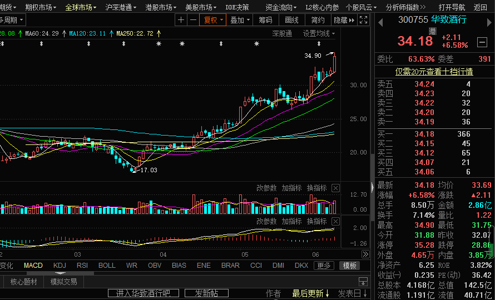495x300 pixels.
Task: Select the BRAR indicator tab
Action: pyautogui.click(x=230, y=266)
